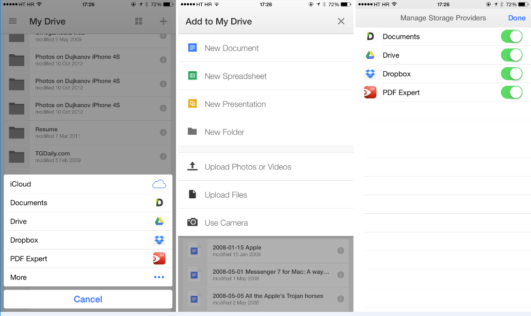Viewport: 531px width, 316px height.
Task: Tap the PDF Expert icon in Storage Providers
Action: point(370,92)
